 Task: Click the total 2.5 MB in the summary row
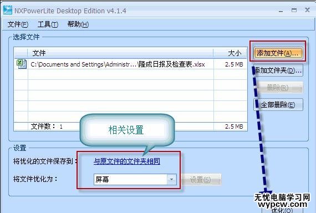tap(234, 126)
